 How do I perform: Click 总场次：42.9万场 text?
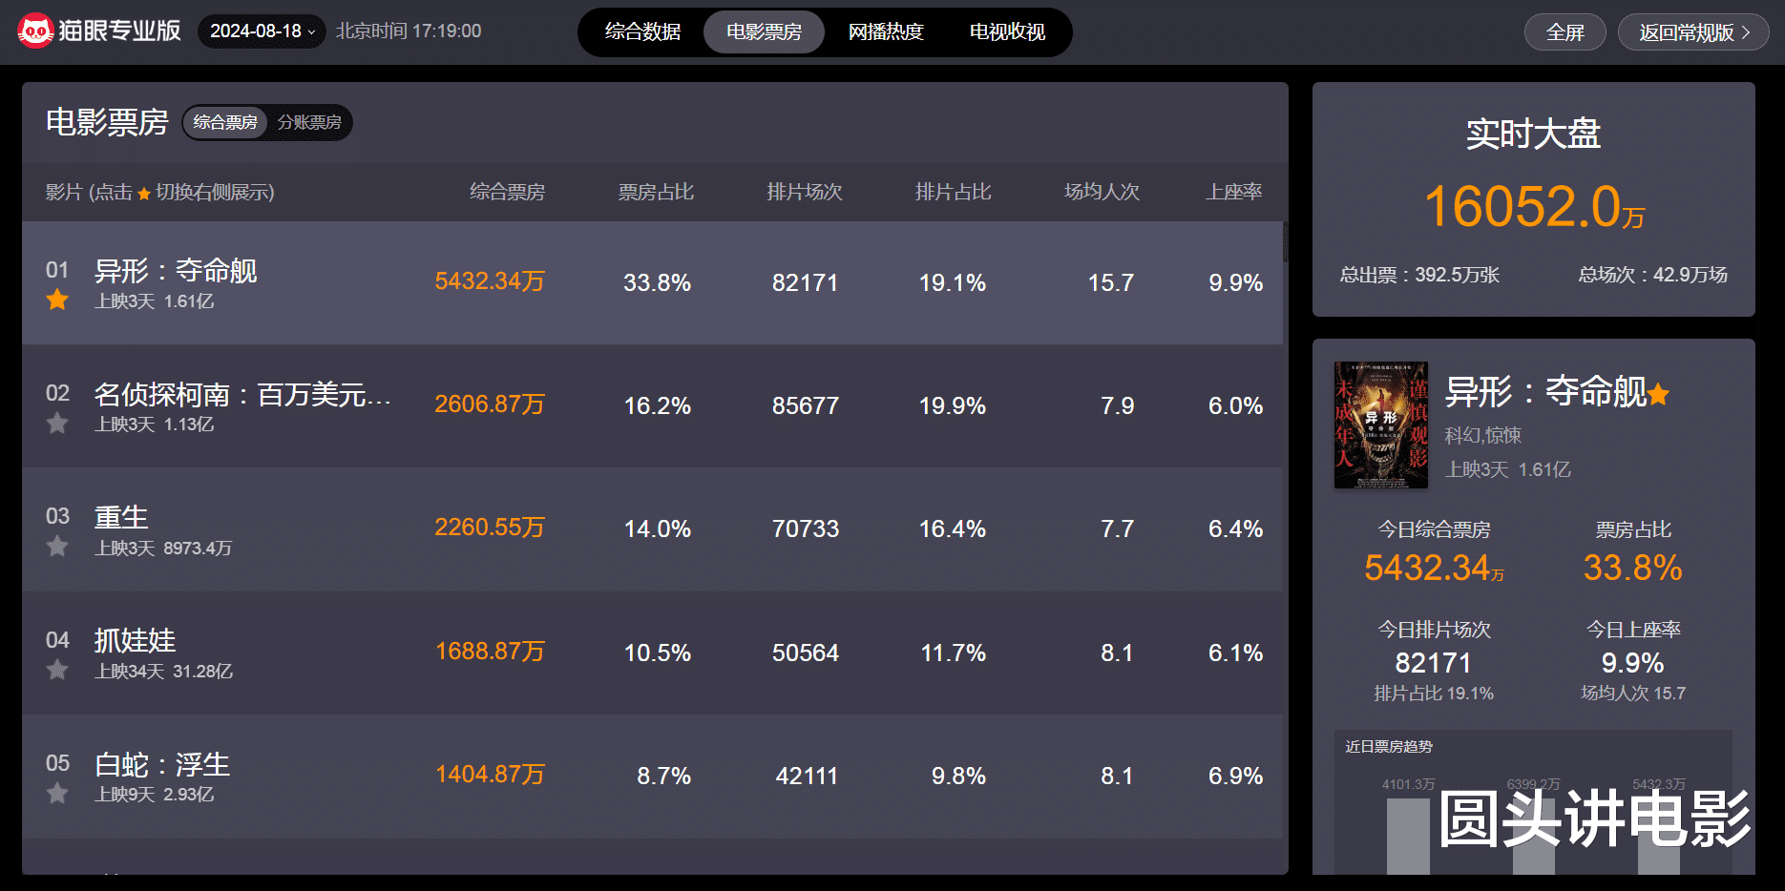(1652, 275)
